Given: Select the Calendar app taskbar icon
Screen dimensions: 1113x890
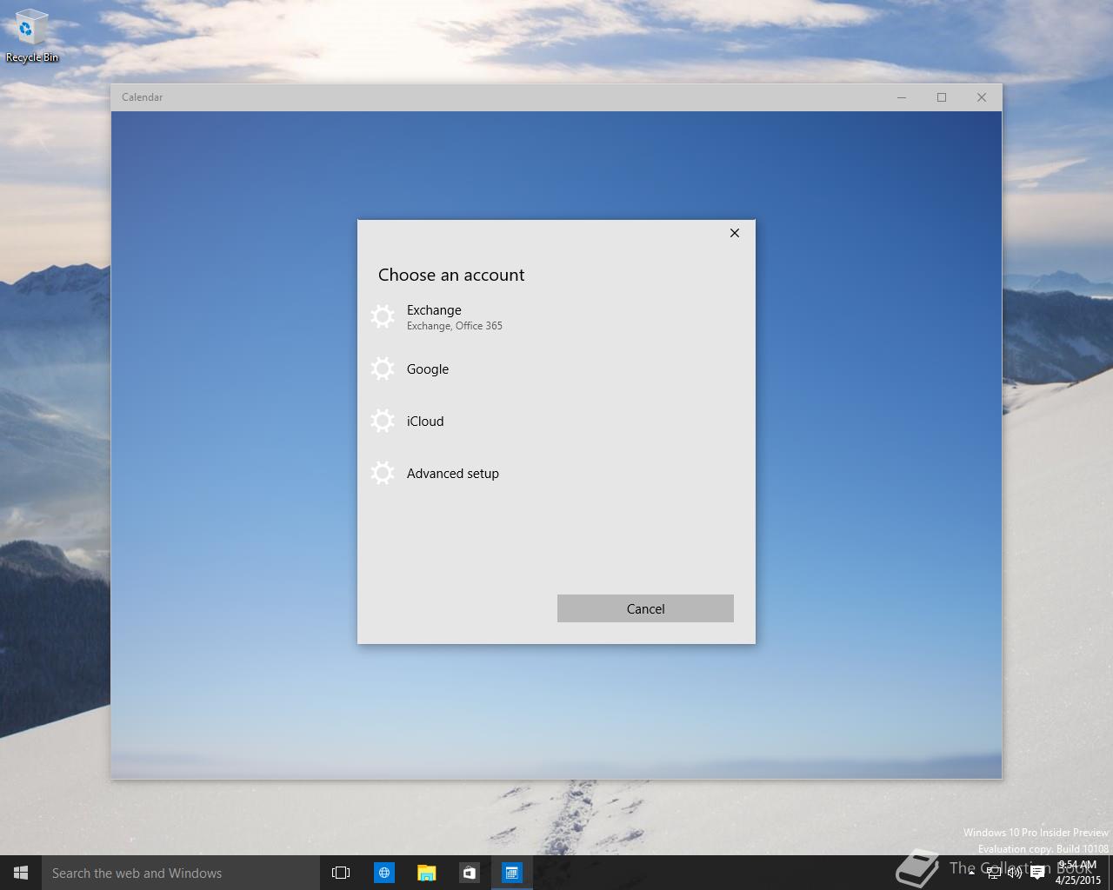Looking at the screenshot, I should click(x=511, y=873).
